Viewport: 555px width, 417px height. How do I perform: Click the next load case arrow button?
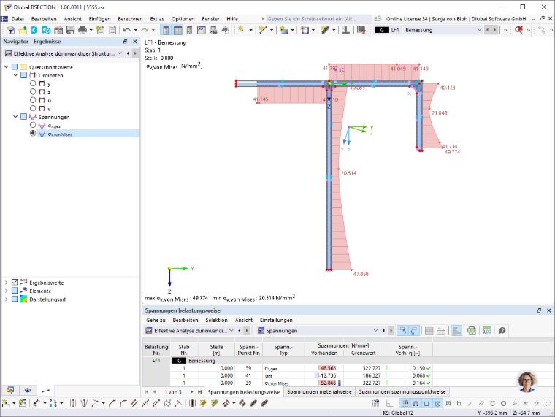tap(495, 30)
